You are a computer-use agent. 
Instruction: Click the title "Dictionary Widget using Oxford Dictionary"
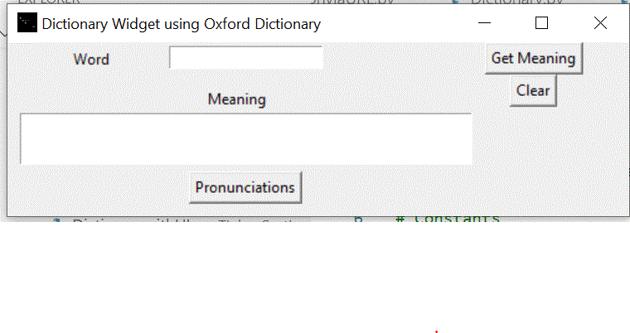coord(182,24)
